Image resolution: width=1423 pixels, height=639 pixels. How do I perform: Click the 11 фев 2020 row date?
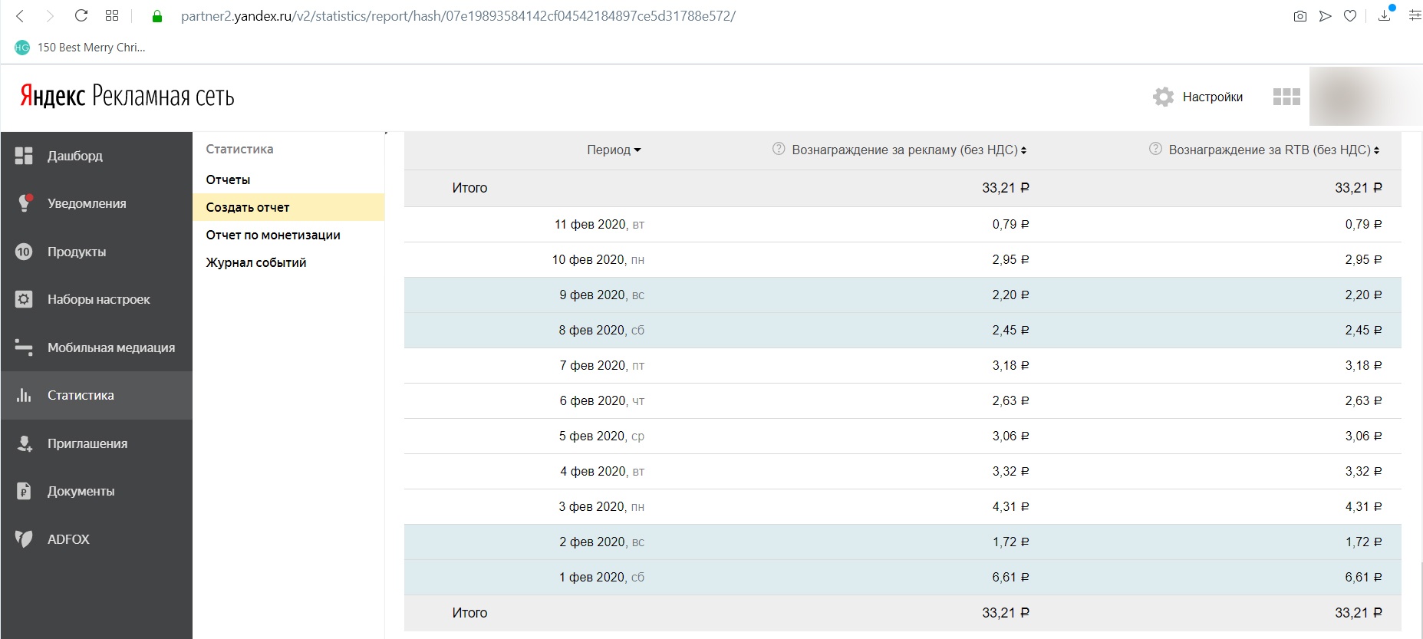pyautogui.click(x=599, y=225)
